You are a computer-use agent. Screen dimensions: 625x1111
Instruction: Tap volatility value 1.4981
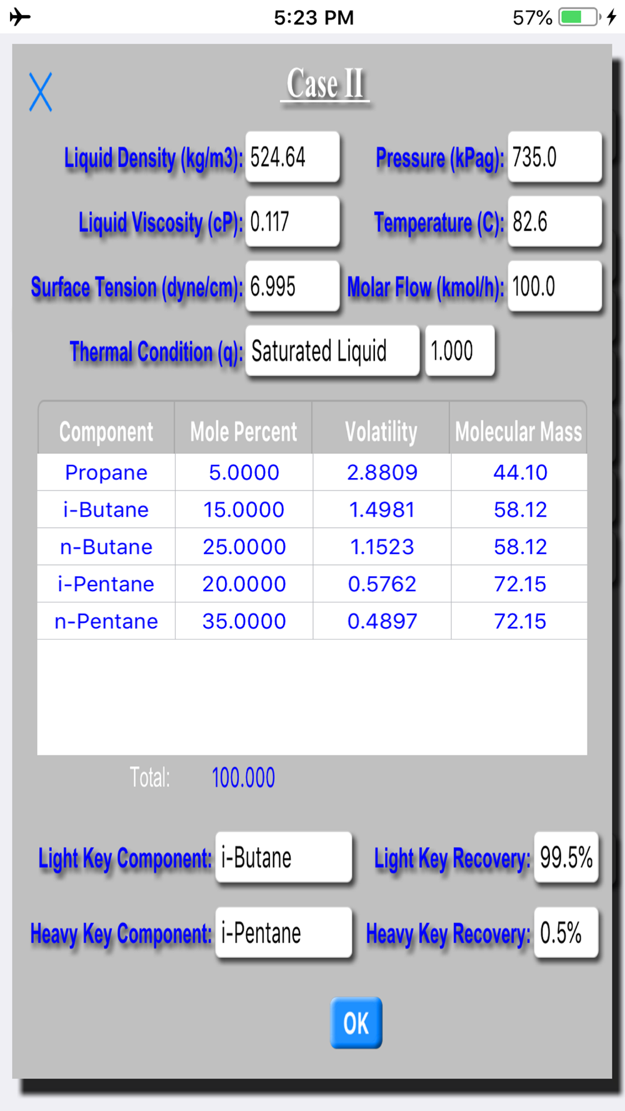coord(382,509)
